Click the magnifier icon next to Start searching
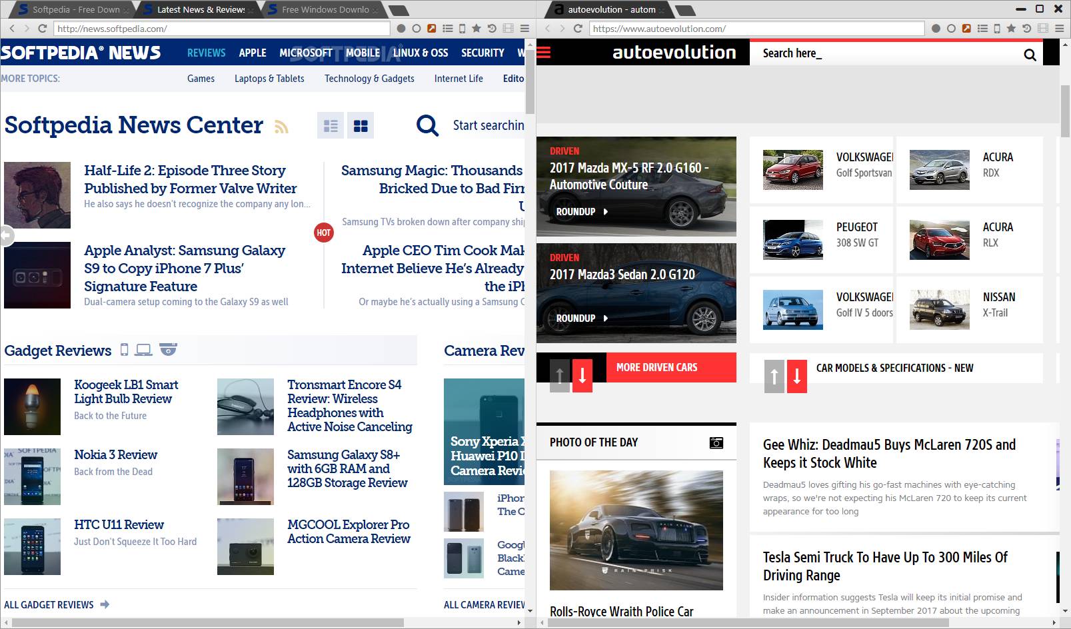1071x629 pixels. tap(427, 125)
